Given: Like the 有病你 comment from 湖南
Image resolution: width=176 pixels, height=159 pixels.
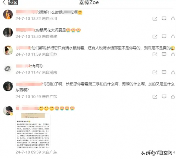Looking at the screenshot, I should 173,72.
